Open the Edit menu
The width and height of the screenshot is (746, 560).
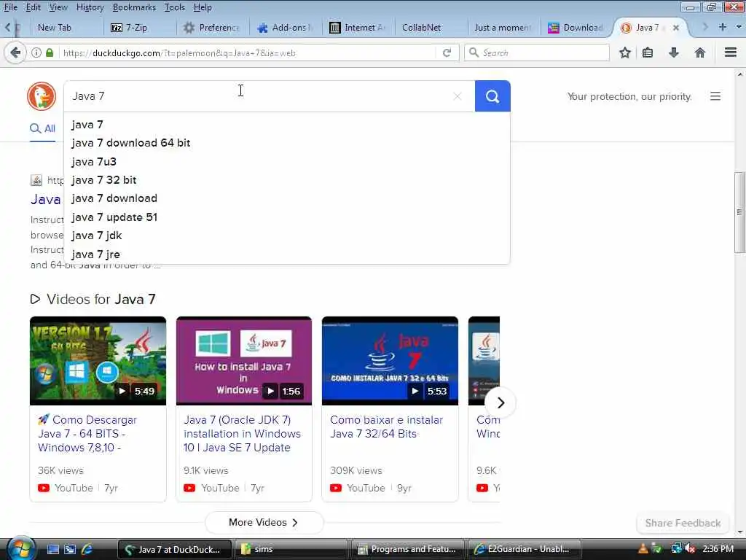coord(33,7)
